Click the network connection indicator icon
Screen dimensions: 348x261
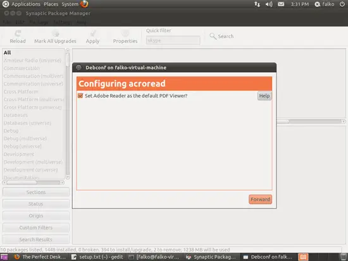(x=257, y=4)
